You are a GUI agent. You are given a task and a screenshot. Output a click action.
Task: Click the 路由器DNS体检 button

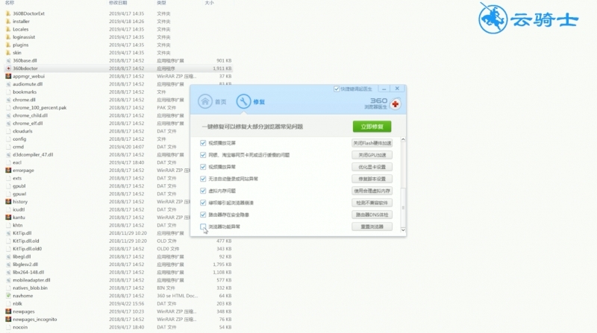(372, 215)
